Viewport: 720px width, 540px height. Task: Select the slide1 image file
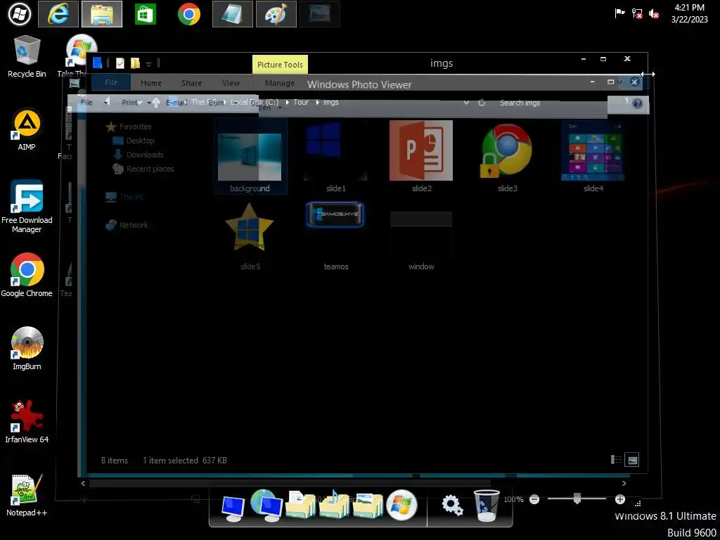pyautogui.click(x=335, y=156)
